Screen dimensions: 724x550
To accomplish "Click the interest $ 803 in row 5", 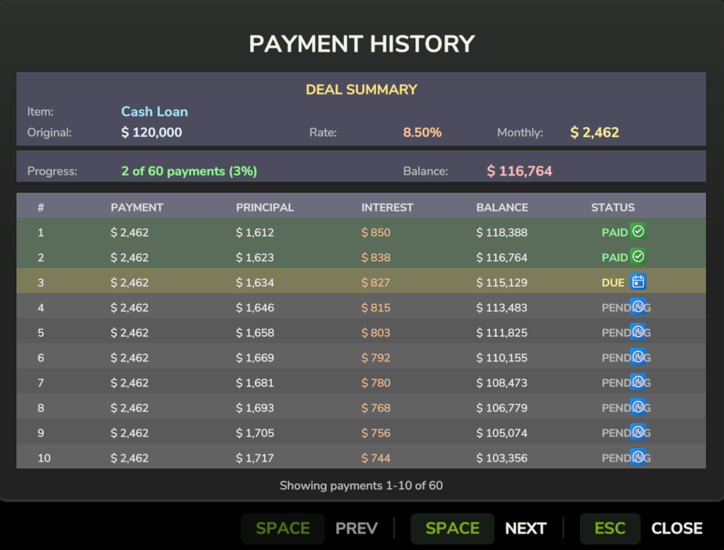I will (x=376, y=332).
